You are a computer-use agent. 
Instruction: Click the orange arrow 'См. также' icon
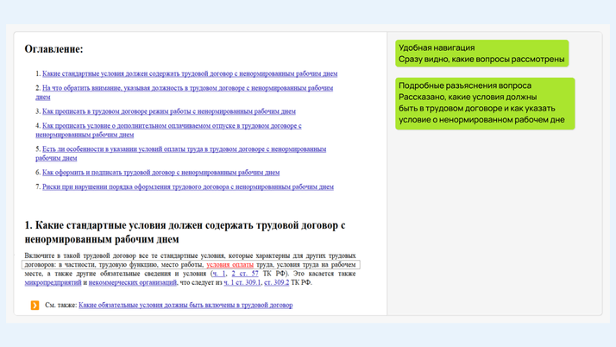pyautogui.click(x=35, y=306)
